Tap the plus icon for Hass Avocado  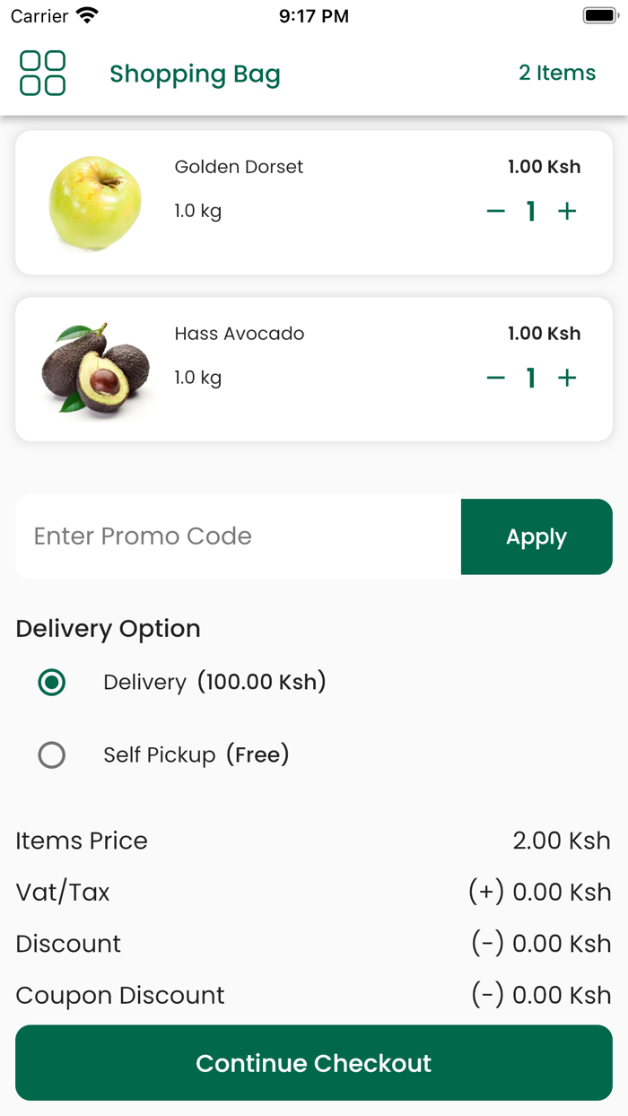567,378
